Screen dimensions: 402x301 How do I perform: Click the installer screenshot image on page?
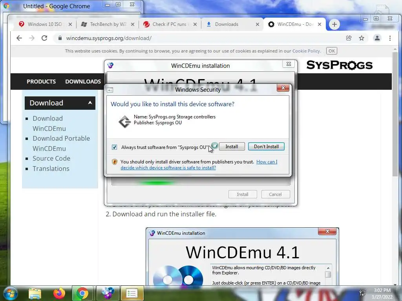pyautogui.click(x=242, y=256)
